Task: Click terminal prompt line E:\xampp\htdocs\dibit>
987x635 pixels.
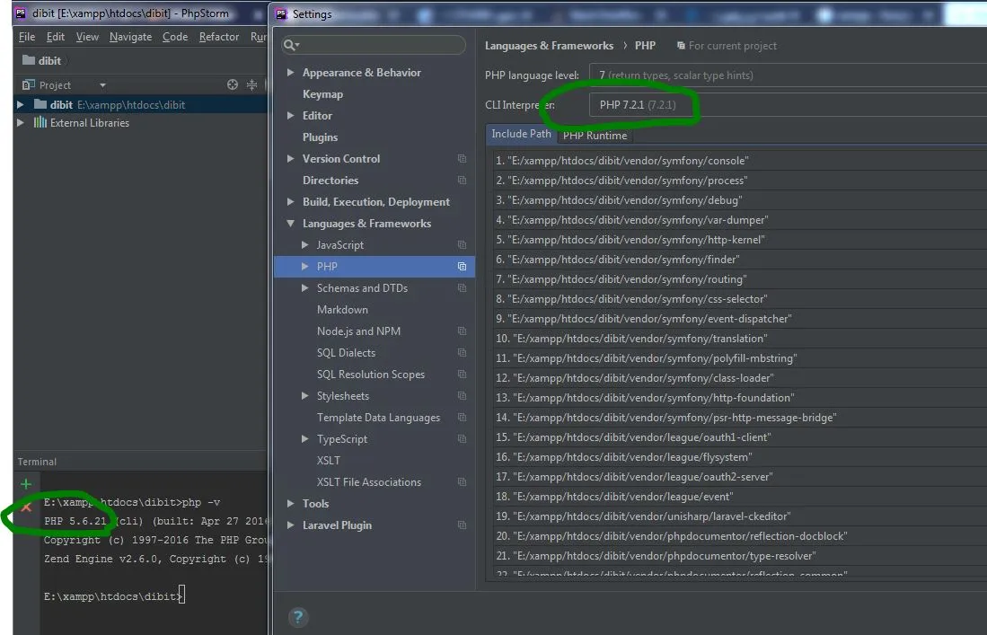Action: [112, 596]
